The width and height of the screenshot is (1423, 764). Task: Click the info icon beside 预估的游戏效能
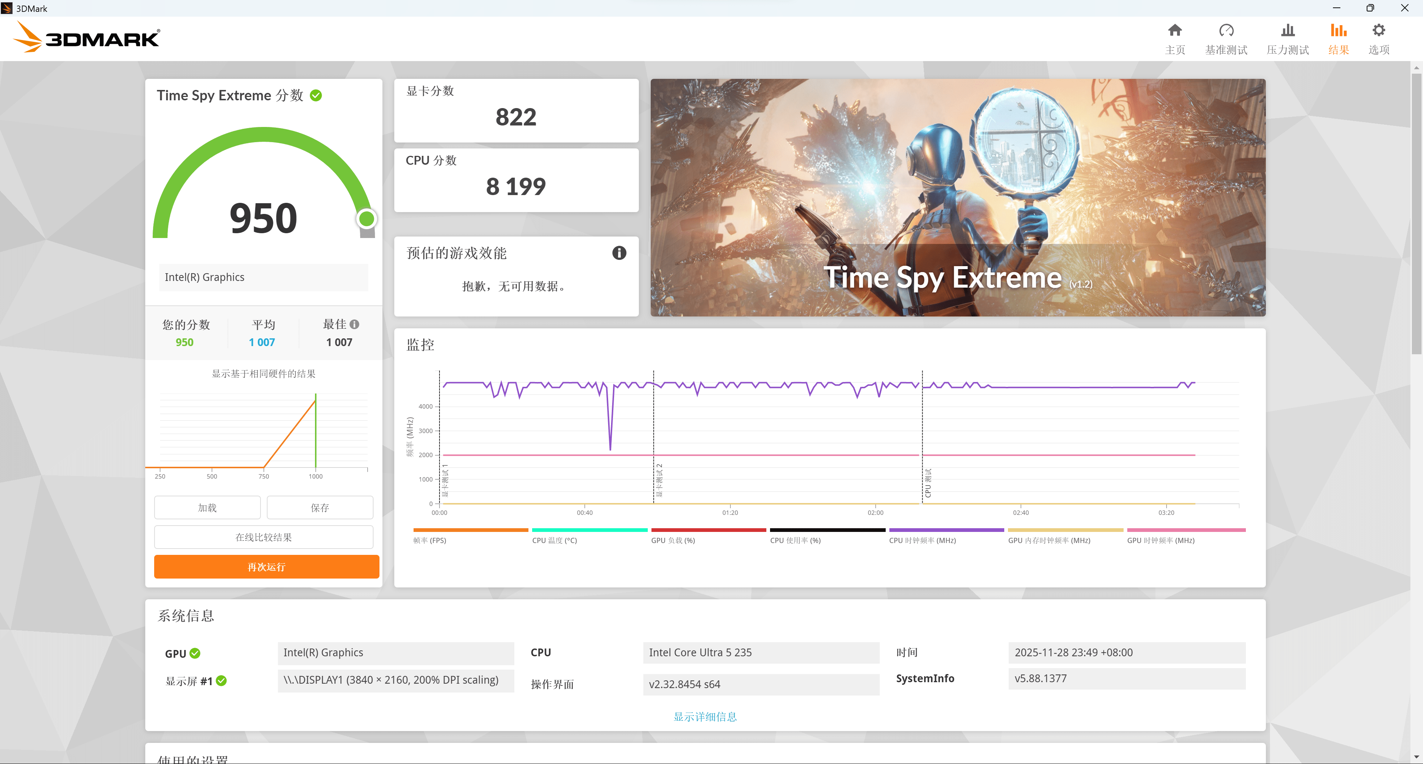619,253
